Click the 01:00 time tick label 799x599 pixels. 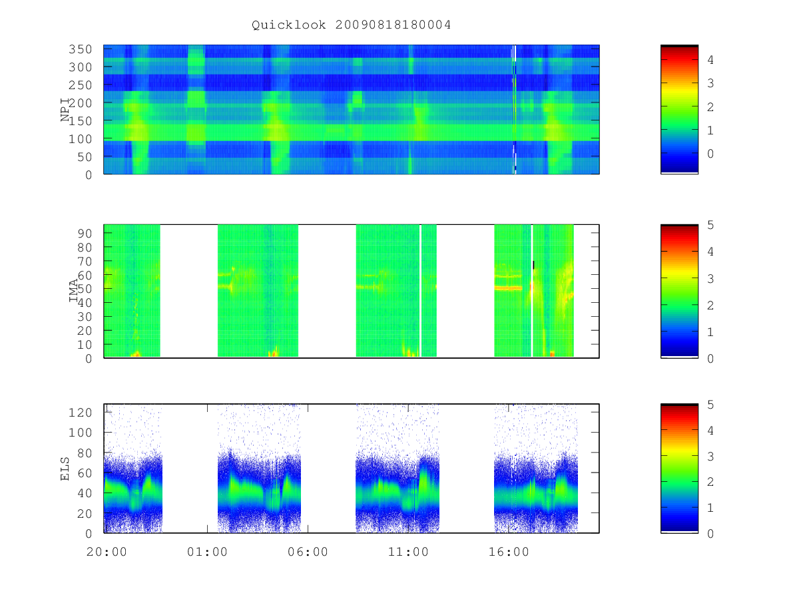pos(207,552)
